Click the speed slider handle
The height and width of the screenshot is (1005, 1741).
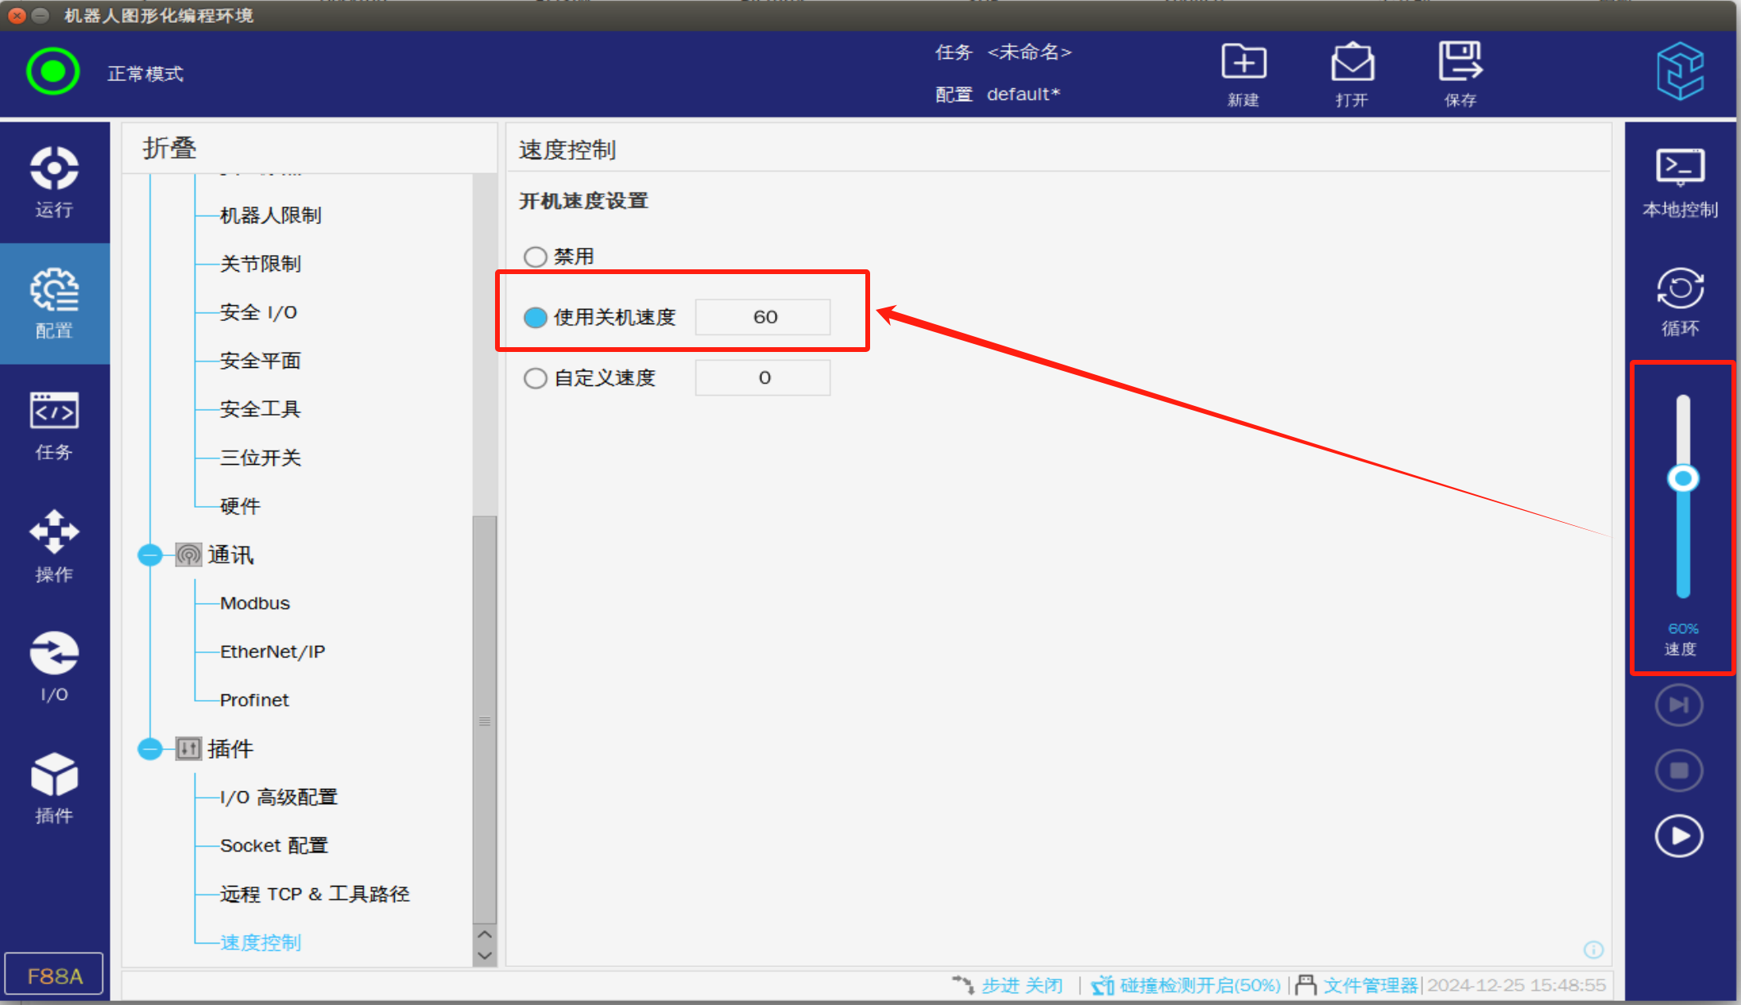point(1682,478)
